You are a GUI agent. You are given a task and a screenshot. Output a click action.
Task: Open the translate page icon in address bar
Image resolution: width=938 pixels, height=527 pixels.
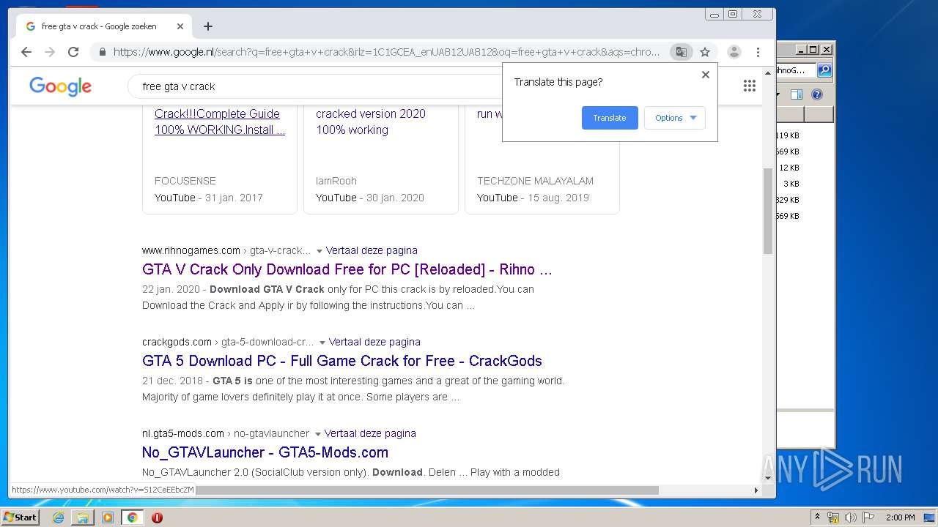click(682, 52)
